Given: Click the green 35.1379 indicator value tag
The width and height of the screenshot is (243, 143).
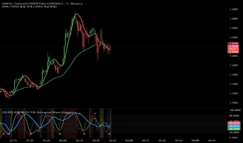Looking at the screenshot, I should (234, 129).
